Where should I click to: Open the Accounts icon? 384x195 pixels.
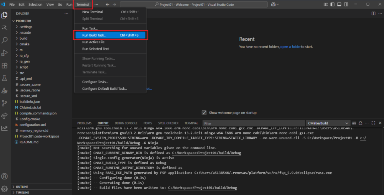[x=5, y=176]
